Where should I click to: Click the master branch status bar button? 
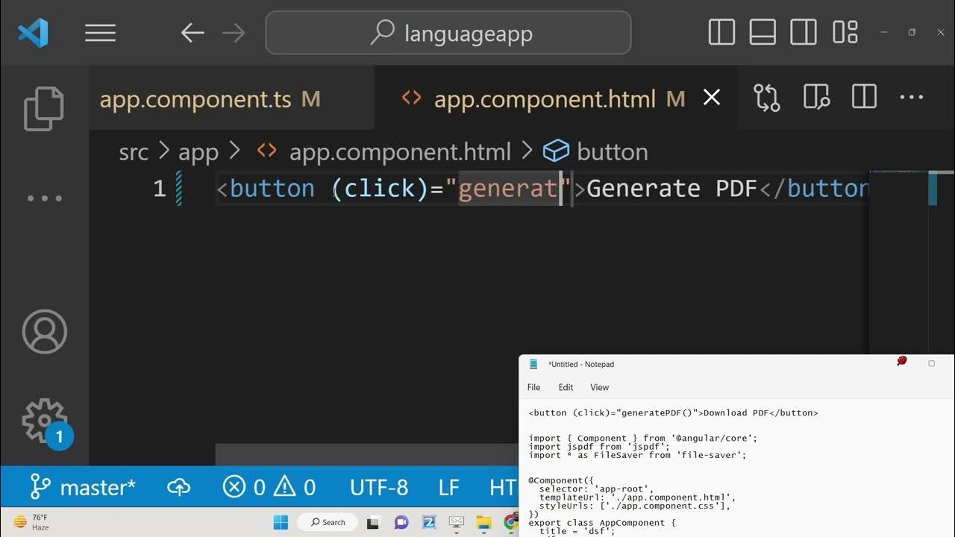tap(84, 488)
